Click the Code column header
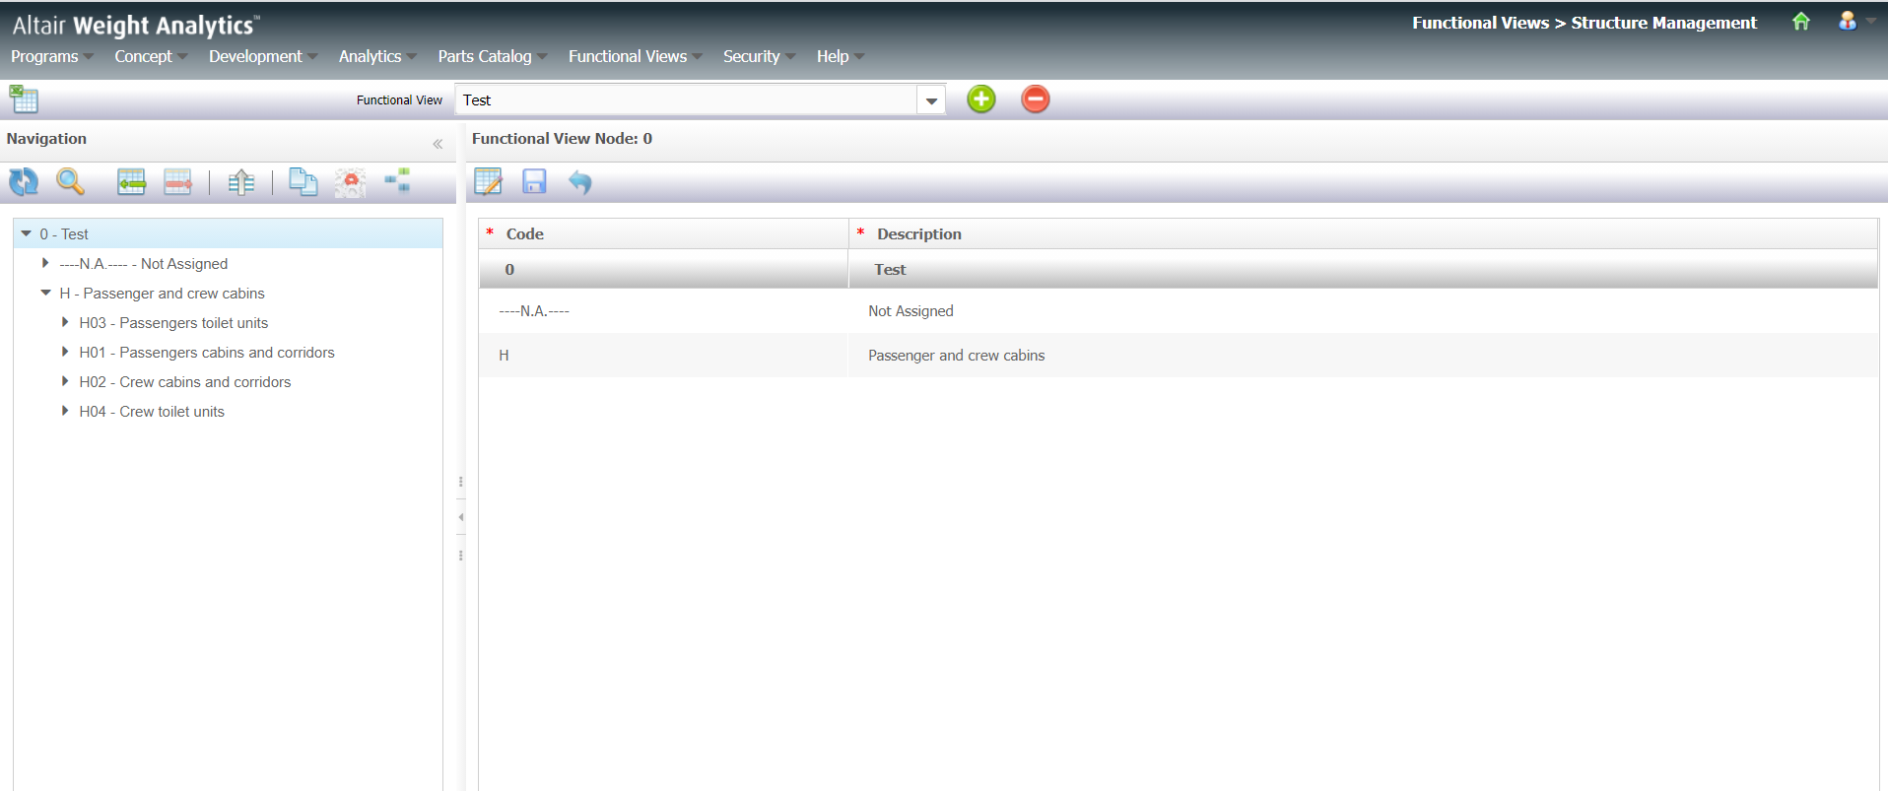The image size is (1888, 791). point(663,233)
